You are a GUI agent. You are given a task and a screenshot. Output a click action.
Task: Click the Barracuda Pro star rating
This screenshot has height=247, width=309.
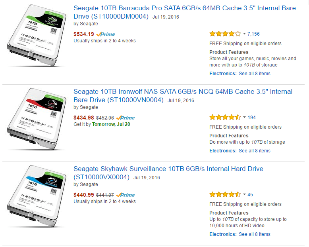225,34
